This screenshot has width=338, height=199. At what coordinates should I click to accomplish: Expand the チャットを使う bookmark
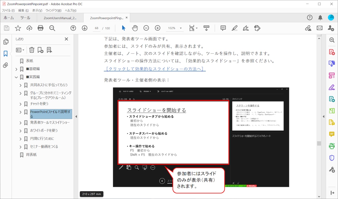point(21,104)
